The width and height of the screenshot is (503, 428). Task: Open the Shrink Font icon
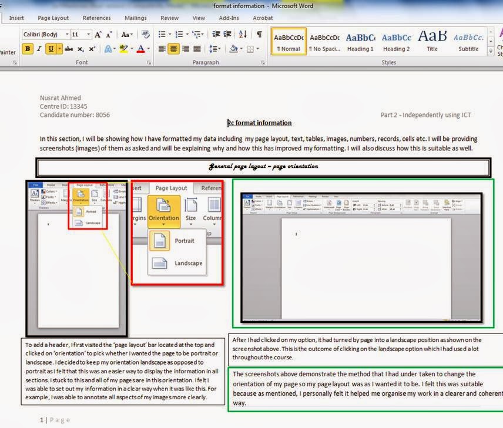pos(109,34)
